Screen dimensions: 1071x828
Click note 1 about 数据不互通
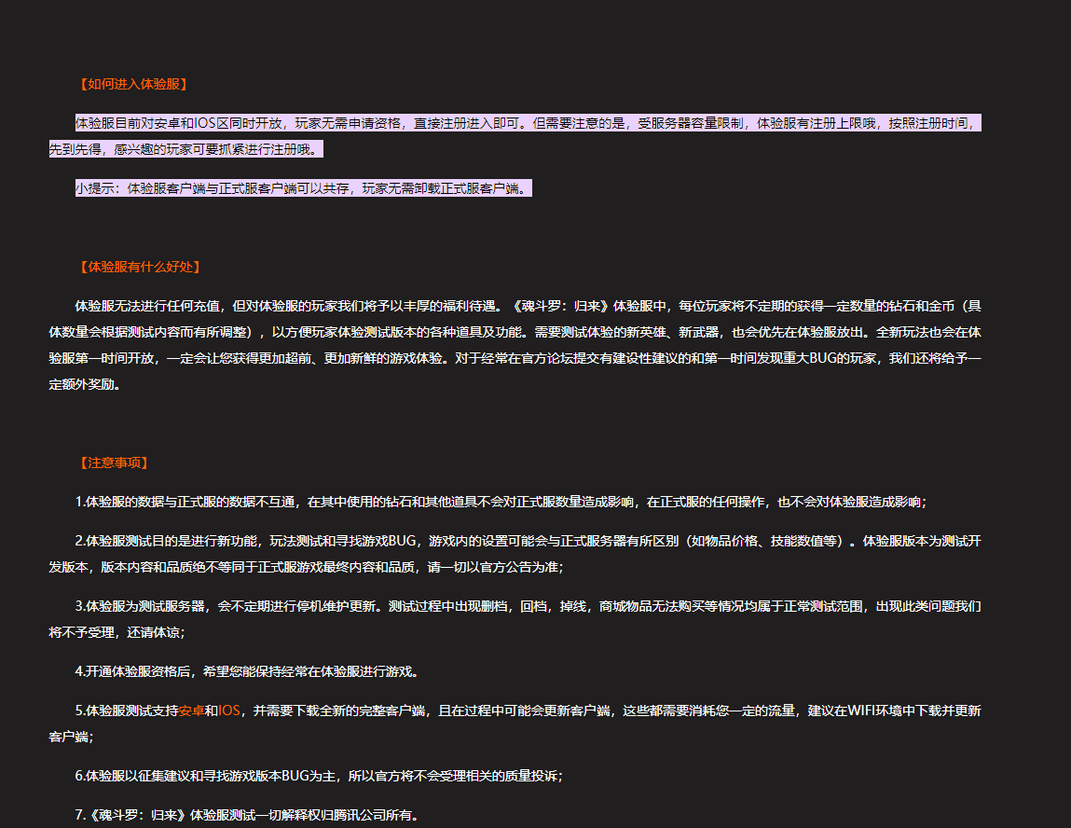pyautogui.click(x=501, y=502)
